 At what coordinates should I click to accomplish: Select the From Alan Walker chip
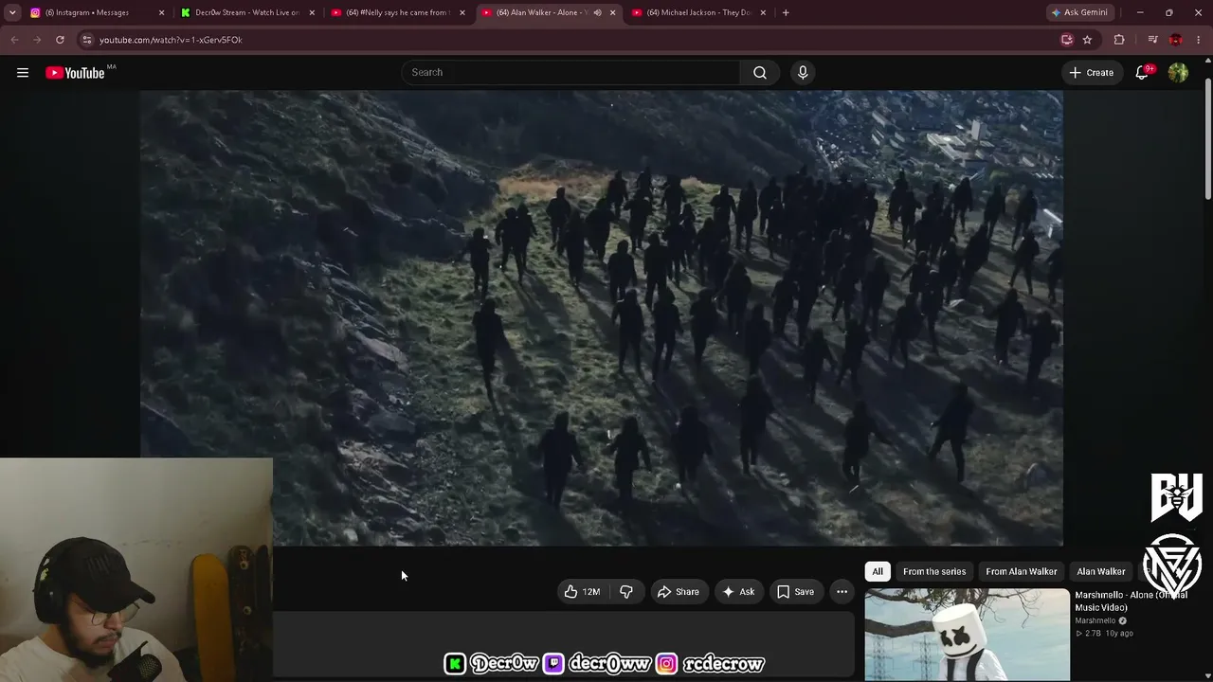click(x=1022, y=571)
